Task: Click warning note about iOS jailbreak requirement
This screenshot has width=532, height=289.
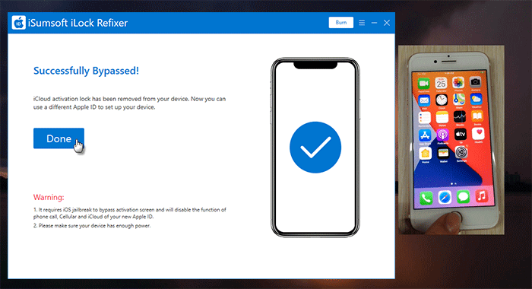Action: (x=130, y=213)
